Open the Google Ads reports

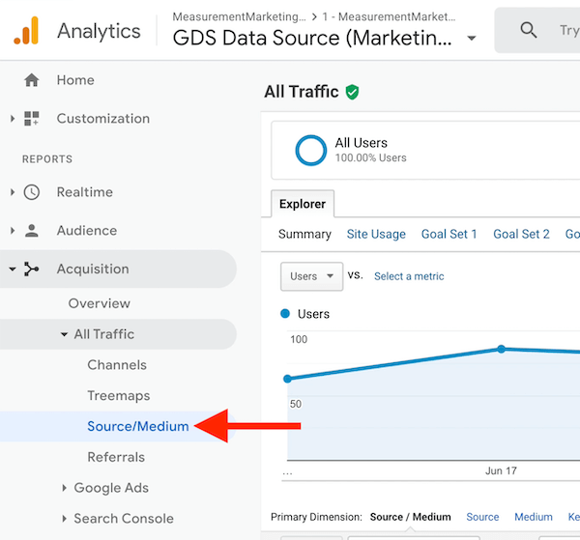pos(111,488)
